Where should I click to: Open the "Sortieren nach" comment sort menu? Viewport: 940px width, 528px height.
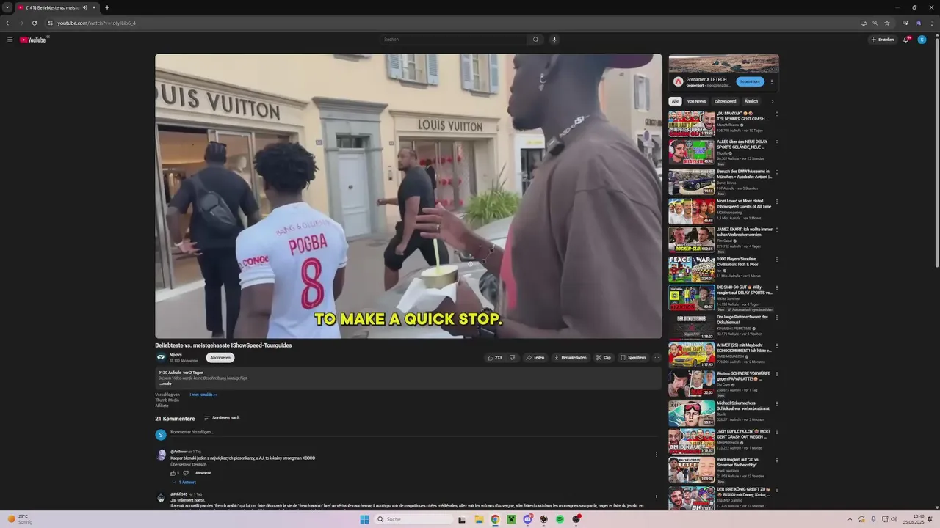tap(222, 418)
